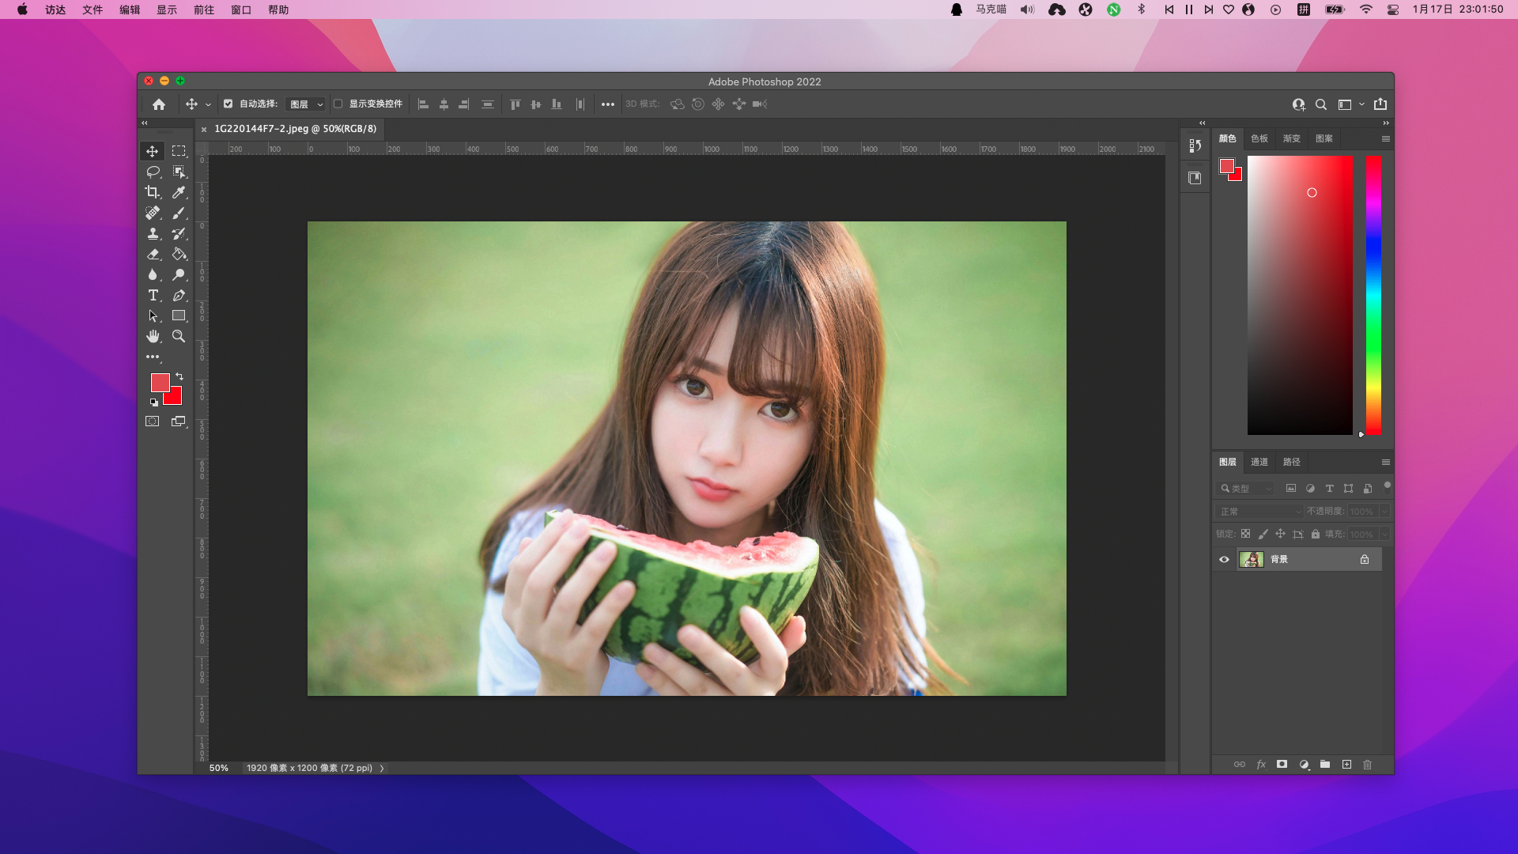Select the Lasso tool

pos(153,172)
